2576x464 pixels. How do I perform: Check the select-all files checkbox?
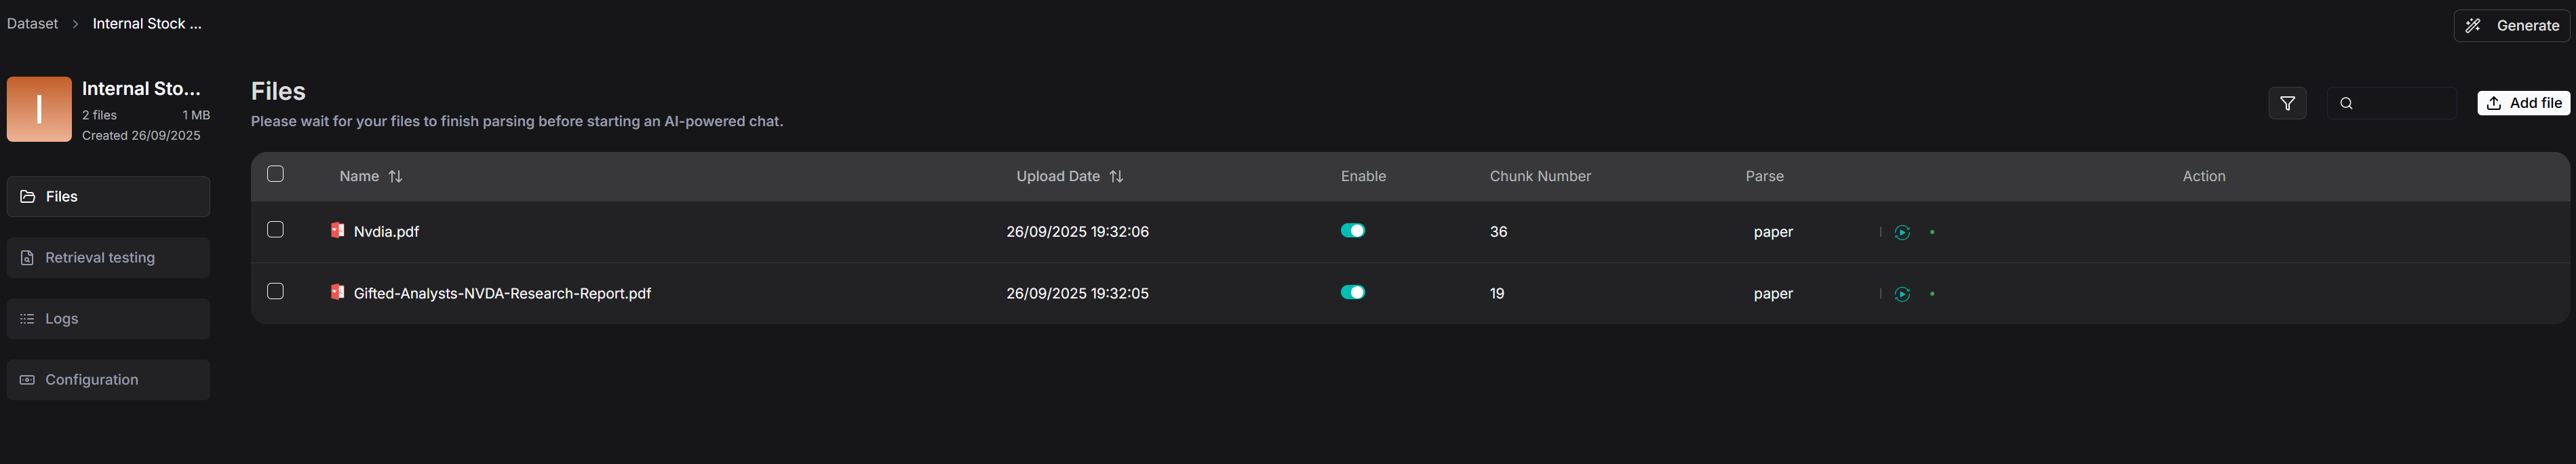[275, 174]
